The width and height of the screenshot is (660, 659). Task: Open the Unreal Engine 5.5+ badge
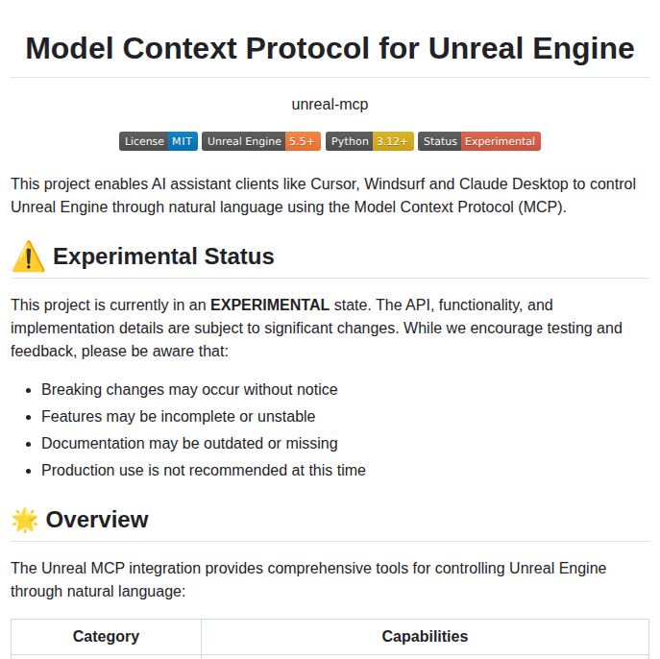261,141
